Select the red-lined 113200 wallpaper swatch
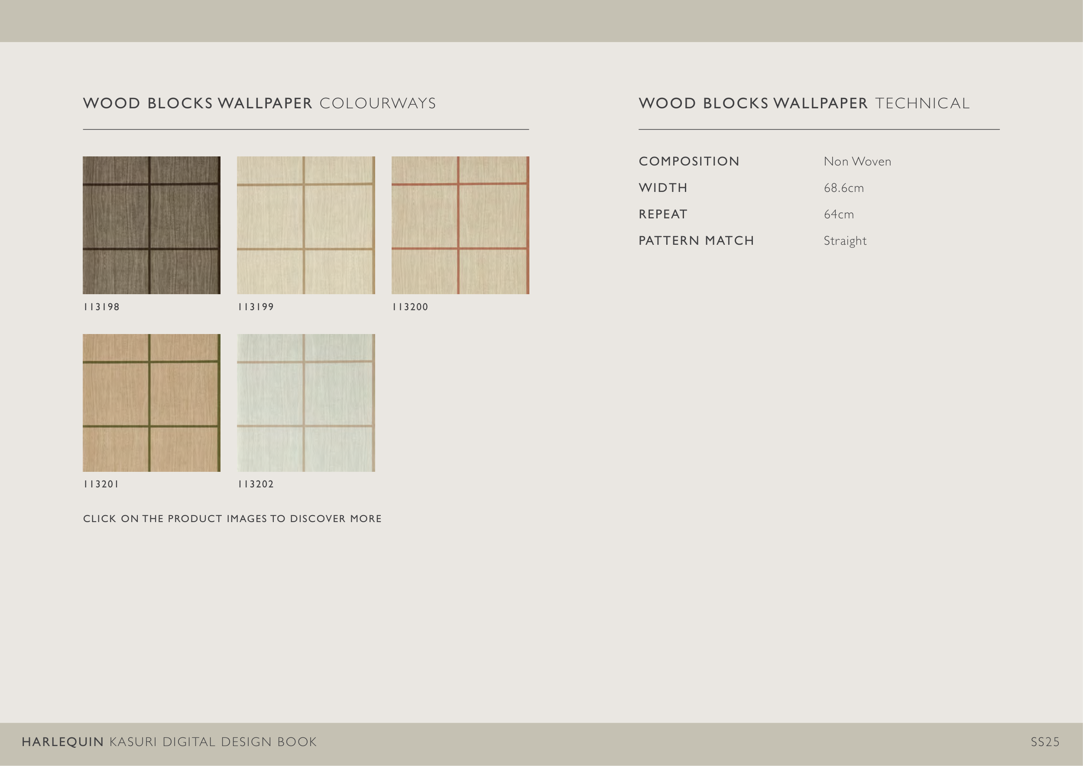Image resolution: width=1083 pixels, height=766 pixels. pyautogui.click(x=460, y=225)
